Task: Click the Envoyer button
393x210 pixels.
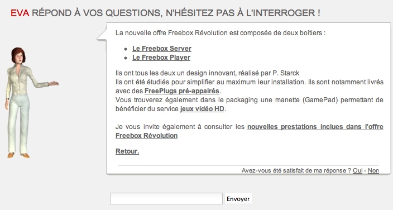Action: click(x=238, y=199)
